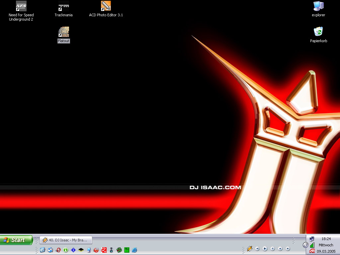Click the green '?!' quick launch icon
Image resolution: width=340 pixels, height=255 pixels.
[x=127, y=250]
